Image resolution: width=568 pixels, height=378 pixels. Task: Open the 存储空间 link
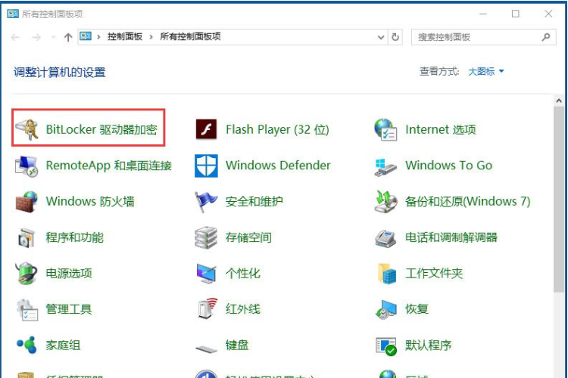pos(248,237)
